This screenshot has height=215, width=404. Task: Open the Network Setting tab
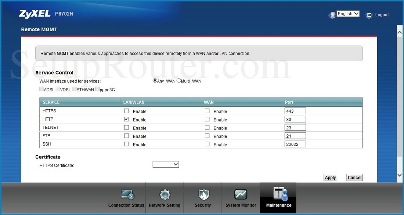point(165,195)
